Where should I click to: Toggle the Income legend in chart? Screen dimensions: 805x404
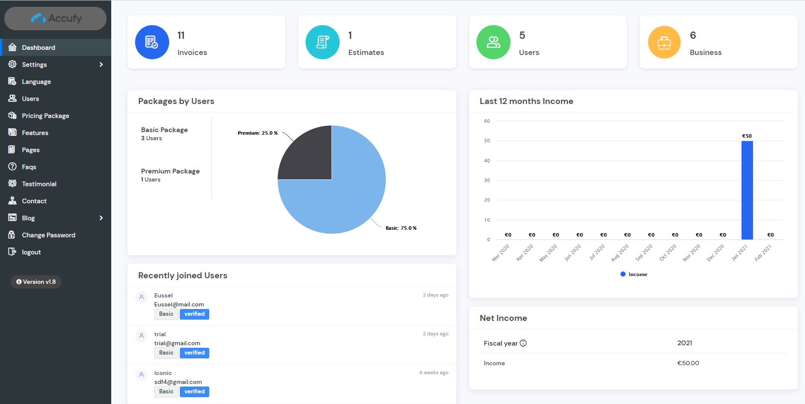coord(634,274)
